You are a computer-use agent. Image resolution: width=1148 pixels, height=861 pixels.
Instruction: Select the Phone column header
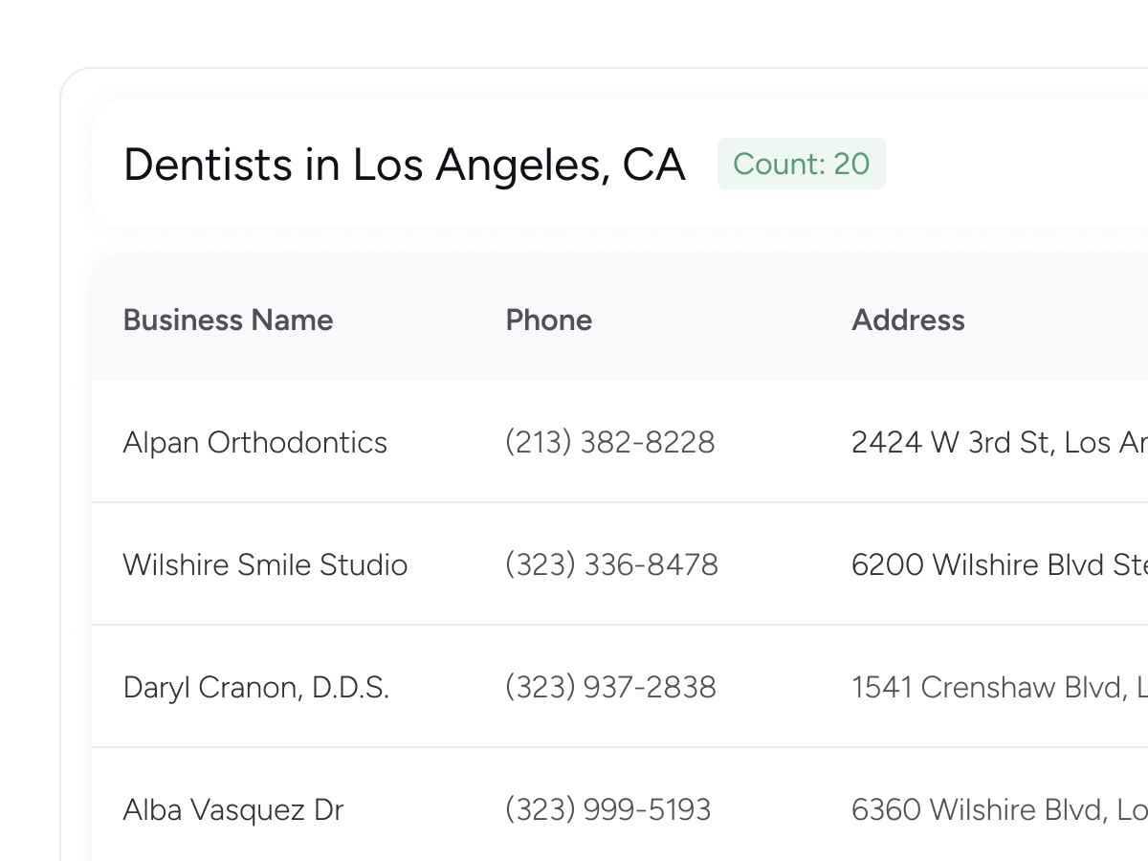coord(549,320)
